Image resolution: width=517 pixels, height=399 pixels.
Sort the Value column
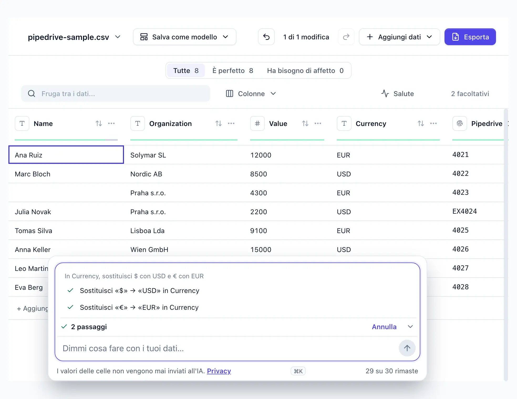[305, 123]
